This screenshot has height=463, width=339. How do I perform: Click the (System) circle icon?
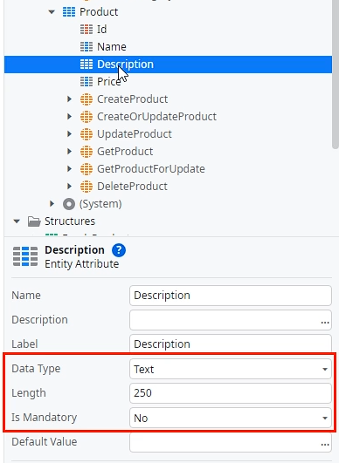pyautogui.click(x=69, y=204)
